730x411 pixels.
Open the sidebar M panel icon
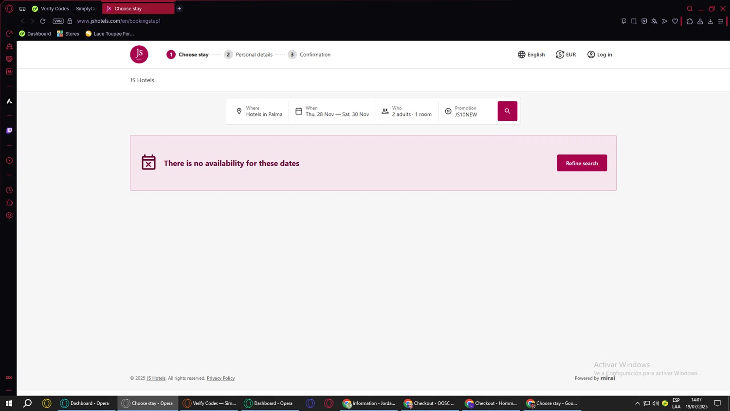[x=9, y=72]
